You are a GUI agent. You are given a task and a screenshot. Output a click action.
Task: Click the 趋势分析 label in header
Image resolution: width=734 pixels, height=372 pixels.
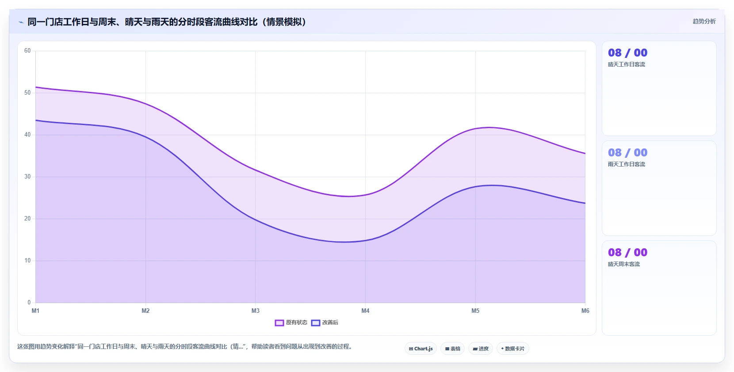[704, 21]
